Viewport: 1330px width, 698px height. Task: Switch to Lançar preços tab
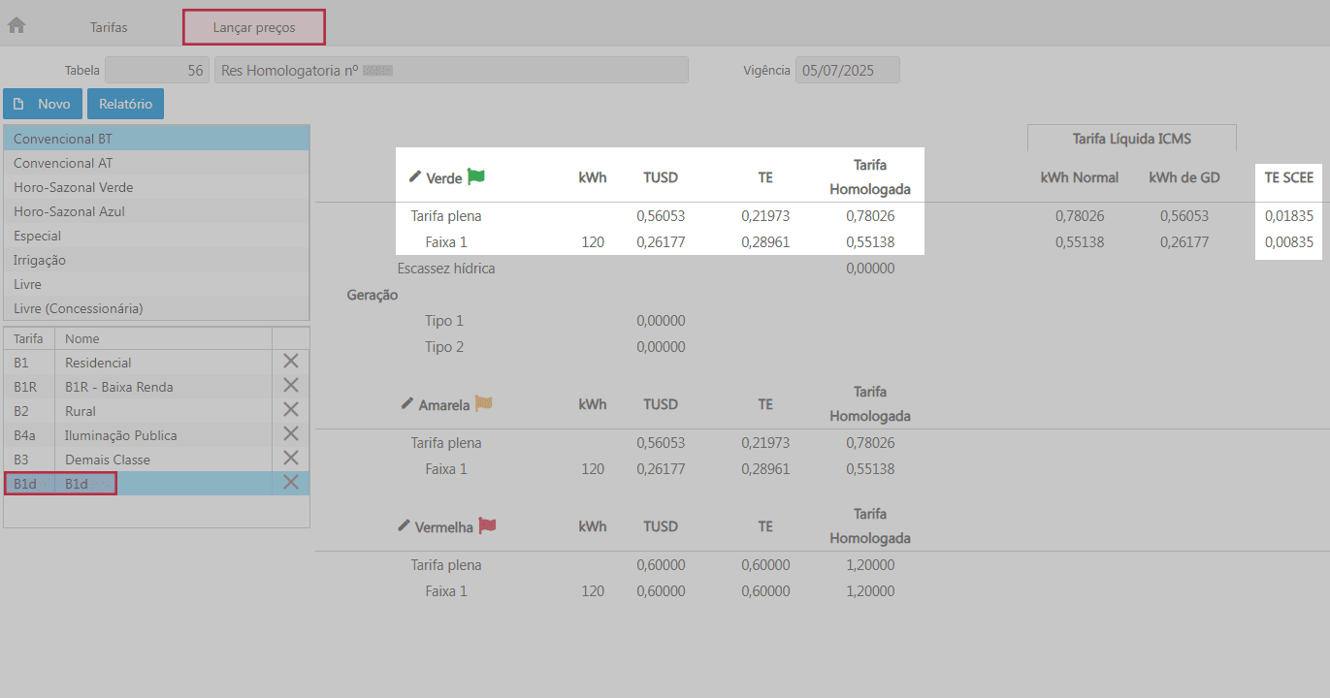point(254,27)
